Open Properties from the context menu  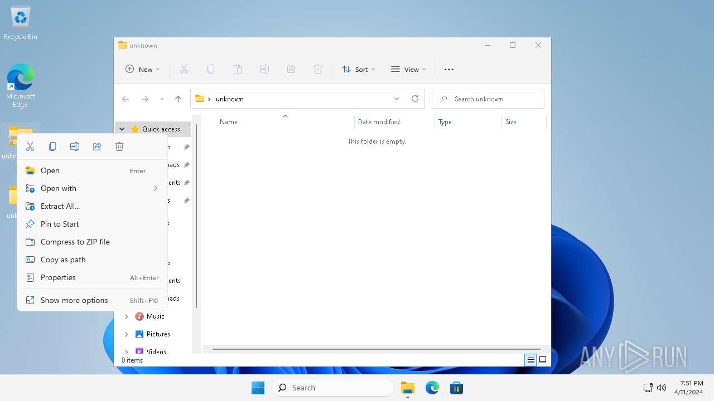click(92, 277)
